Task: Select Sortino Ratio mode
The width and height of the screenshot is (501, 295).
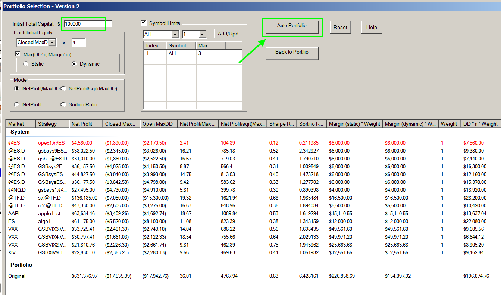Action: [x=63, y=105]
